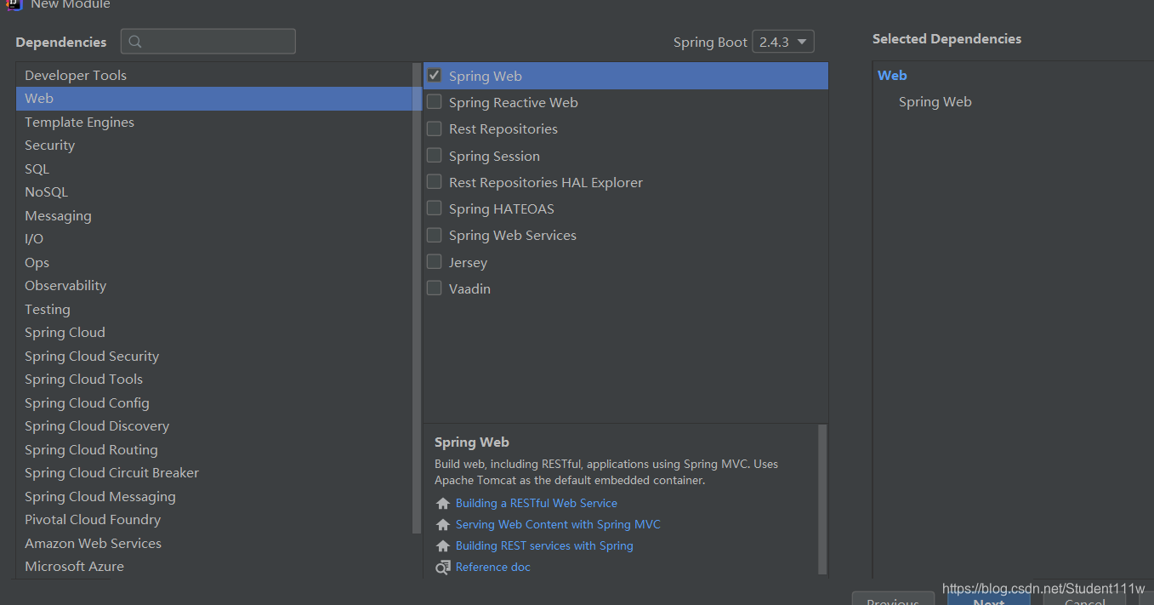The height and width of the screenshot is (605, 1154).
Task: Select Spring Cloud Config category
Action: pos(213,402)
